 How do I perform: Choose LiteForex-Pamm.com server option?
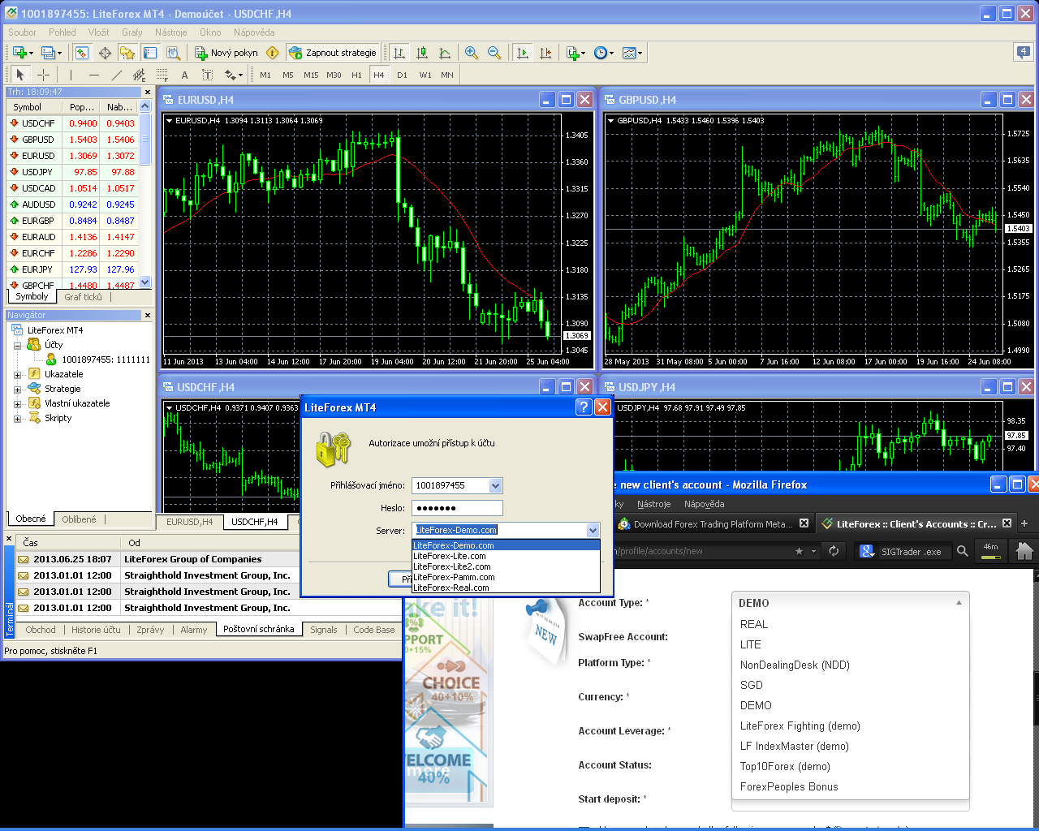click(x=506, y=577)
